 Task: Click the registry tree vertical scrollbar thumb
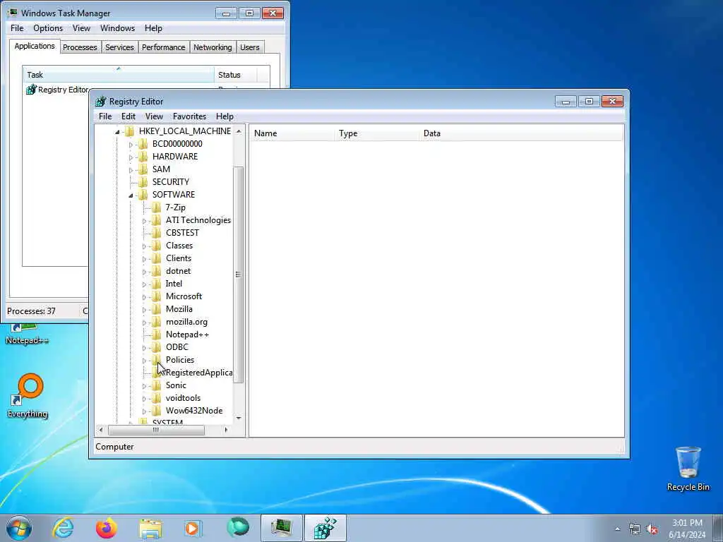239,275
